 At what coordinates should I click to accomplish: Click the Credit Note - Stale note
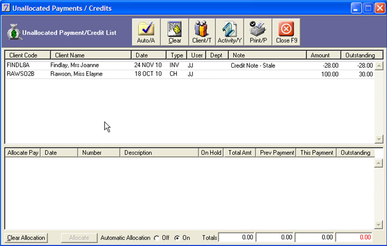pos(253,65)
